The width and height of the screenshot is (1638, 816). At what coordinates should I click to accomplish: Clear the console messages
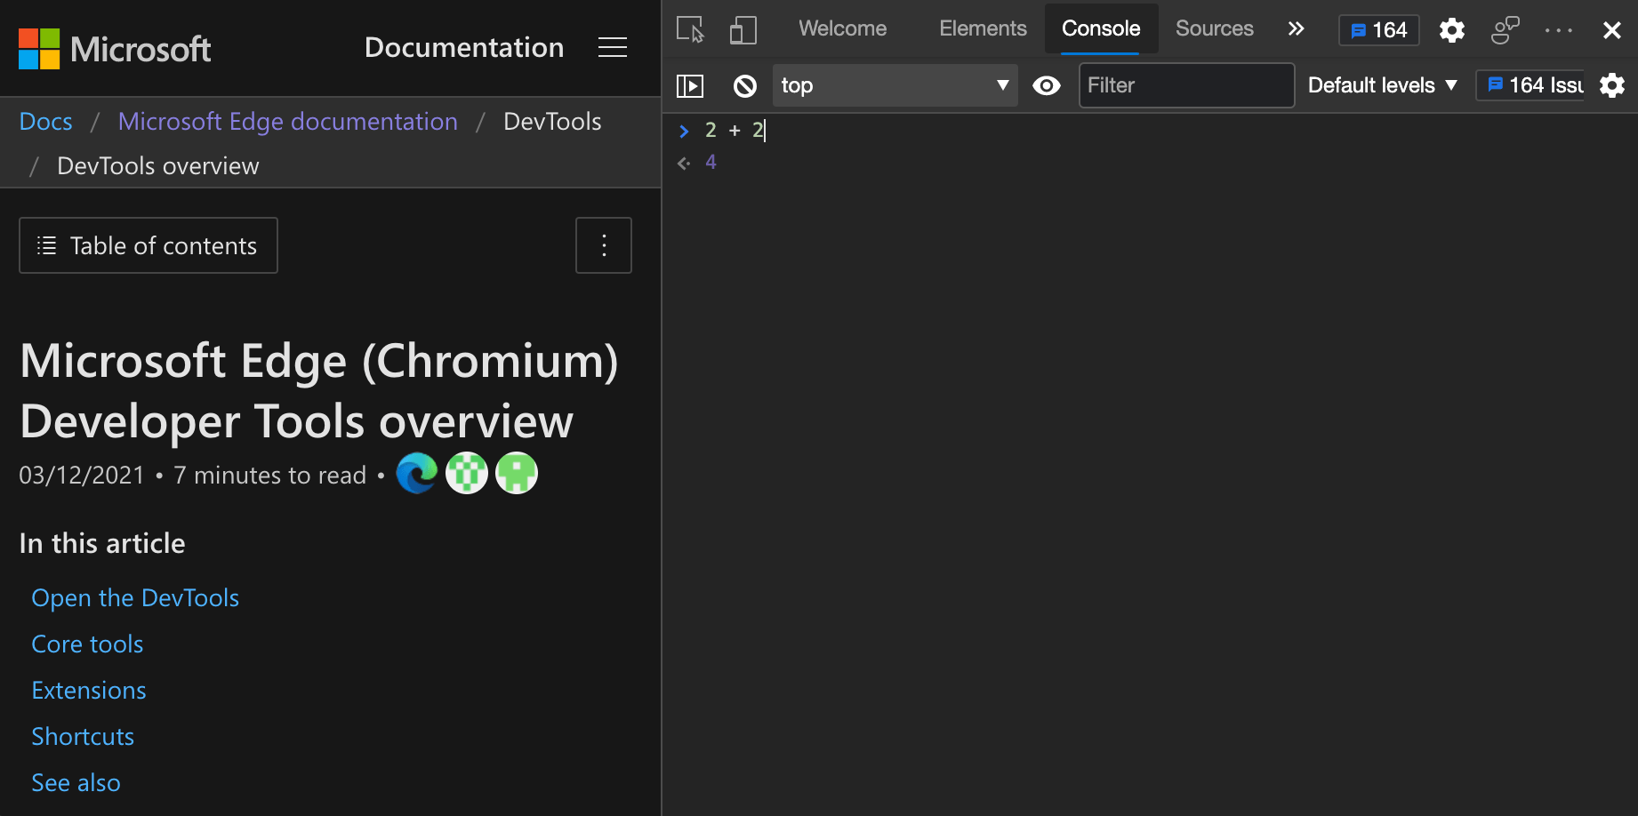coord(744,85)
